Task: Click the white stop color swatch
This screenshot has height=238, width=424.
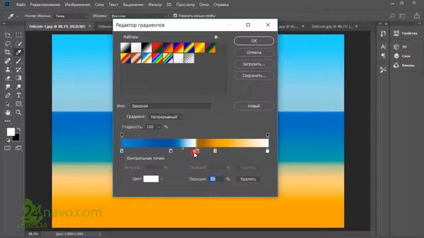Action: pos(151,179)
